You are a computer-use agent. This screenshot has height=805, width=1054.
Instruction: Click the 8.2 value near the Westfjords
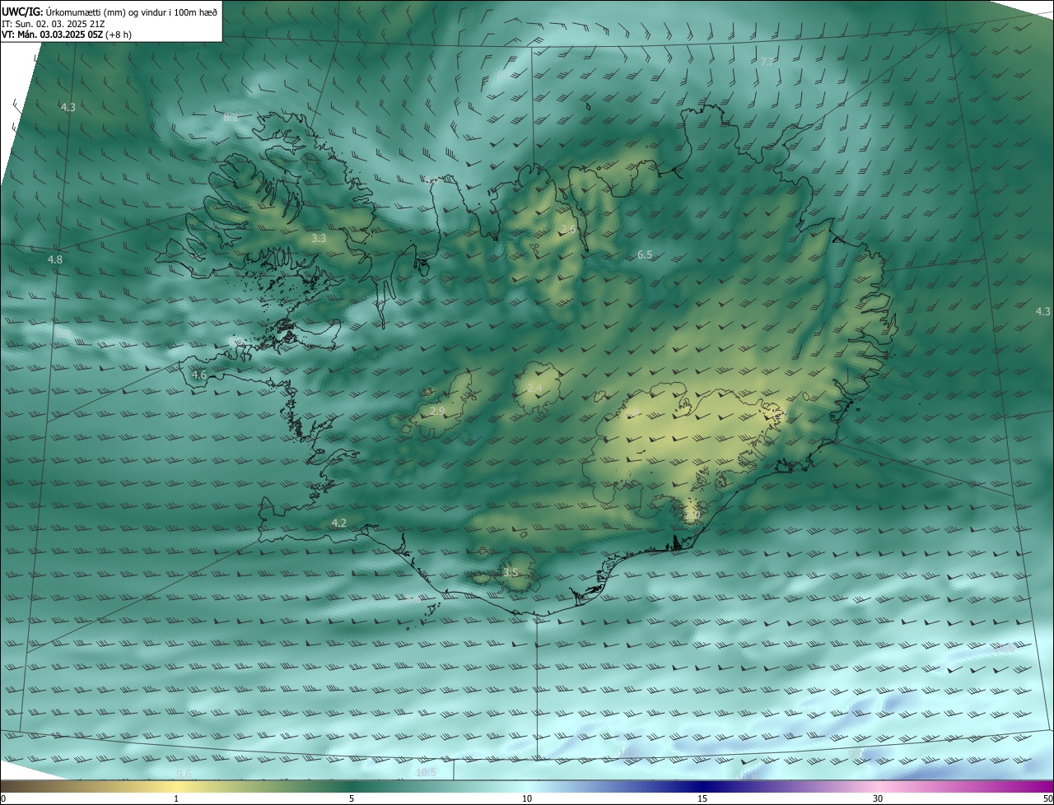231,118
